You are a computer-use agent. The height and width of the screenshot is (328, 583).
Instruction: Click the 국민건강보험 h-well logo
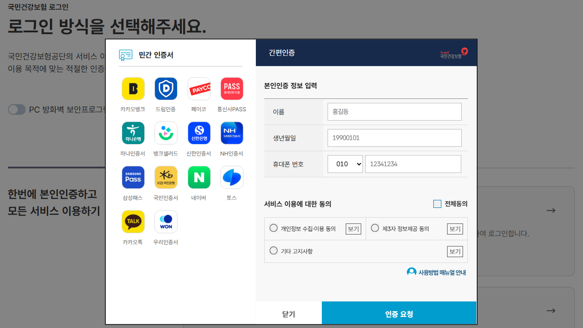point(454,53)
